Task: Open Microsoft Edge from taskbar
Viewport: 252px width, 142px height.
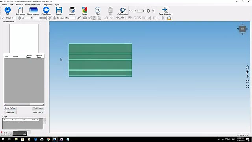Action: (35, 139)
